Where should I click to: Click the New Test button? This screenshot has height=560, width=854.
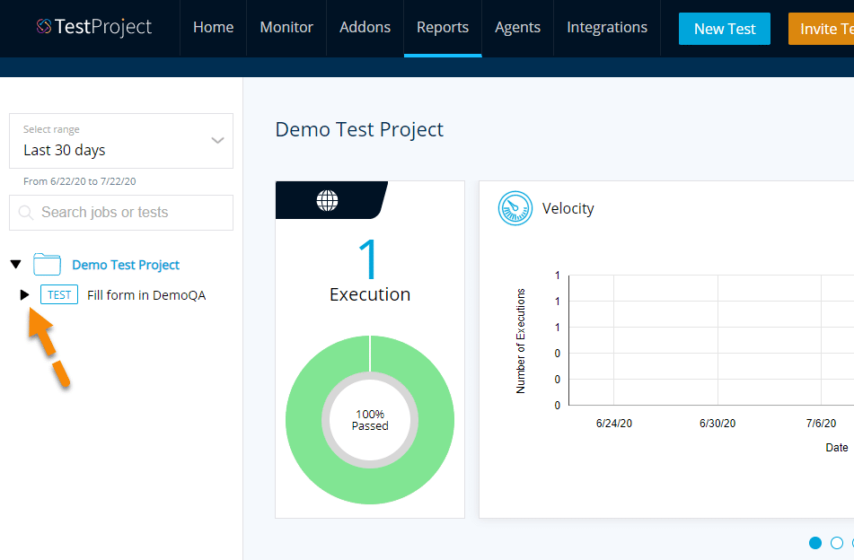point(725,29)
